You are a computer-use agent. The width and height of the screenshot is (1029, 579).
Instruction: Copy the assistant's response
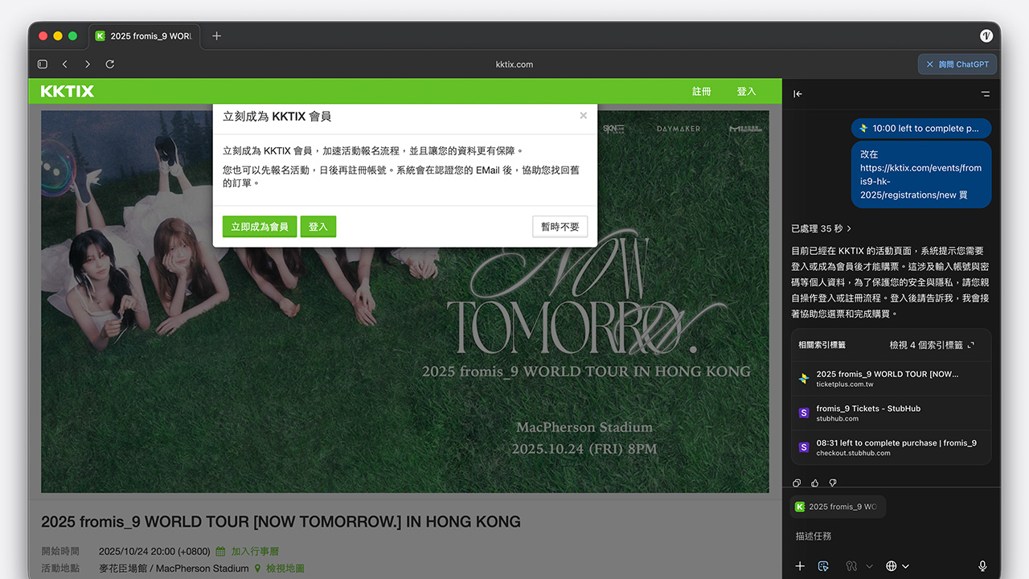(x=797, y=482)
